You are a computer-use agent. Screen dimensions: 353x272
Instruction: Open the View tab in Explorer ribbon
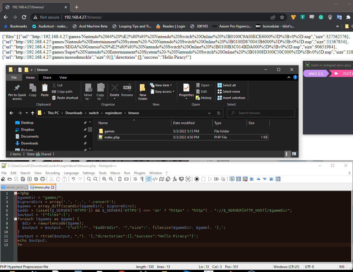tap(63, 78)
